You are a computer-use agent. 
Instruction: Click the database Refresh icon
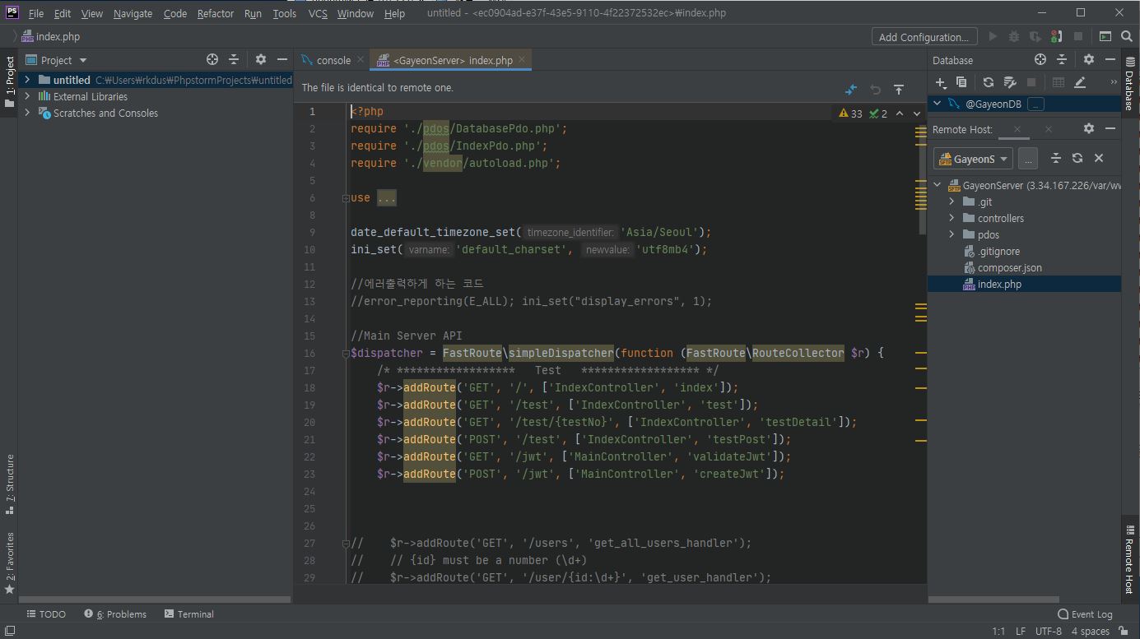point(988,82)
